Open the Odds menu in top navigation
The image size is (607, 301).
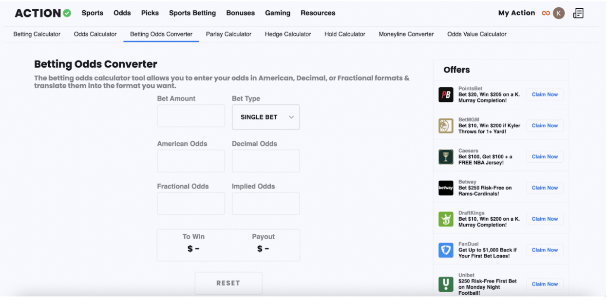pos(122,13)
